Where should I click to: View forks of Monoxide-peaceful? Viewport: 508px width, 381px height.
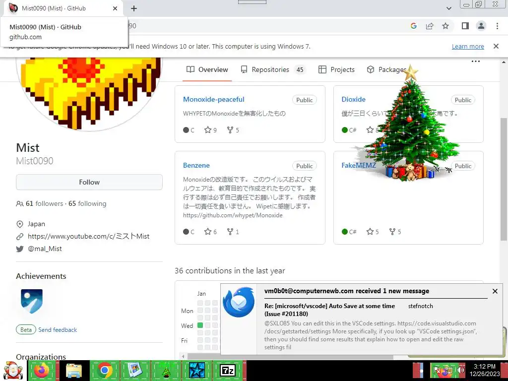click(233, 130)
